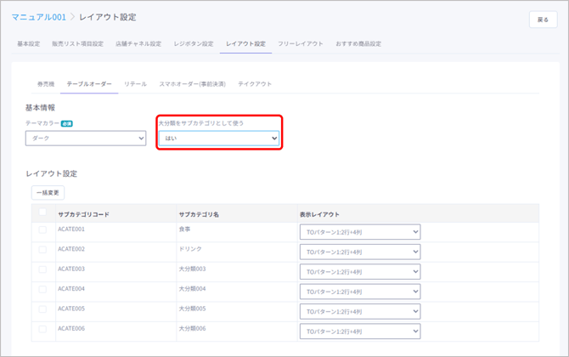Open 表示レイアウト dropdown for ドリンク row

pos(360,252)
